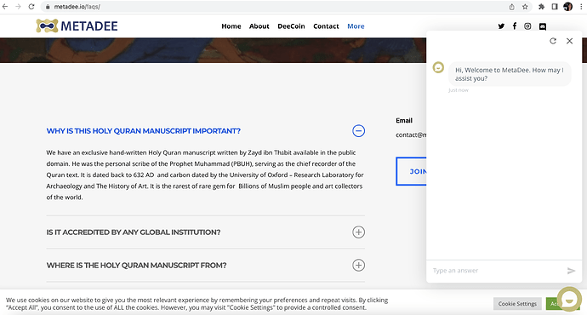Click the welcome message in the chat
Image resolution: width=587 pixels, height=315 pixels.
click(x=510, y=74)
